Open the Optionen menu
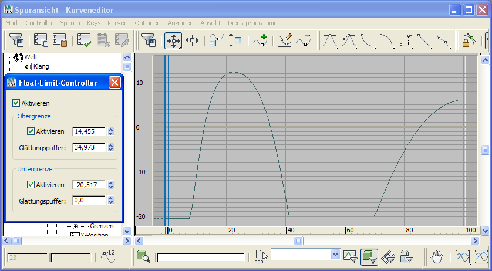492x271 pixels. (x=147, y=23)
